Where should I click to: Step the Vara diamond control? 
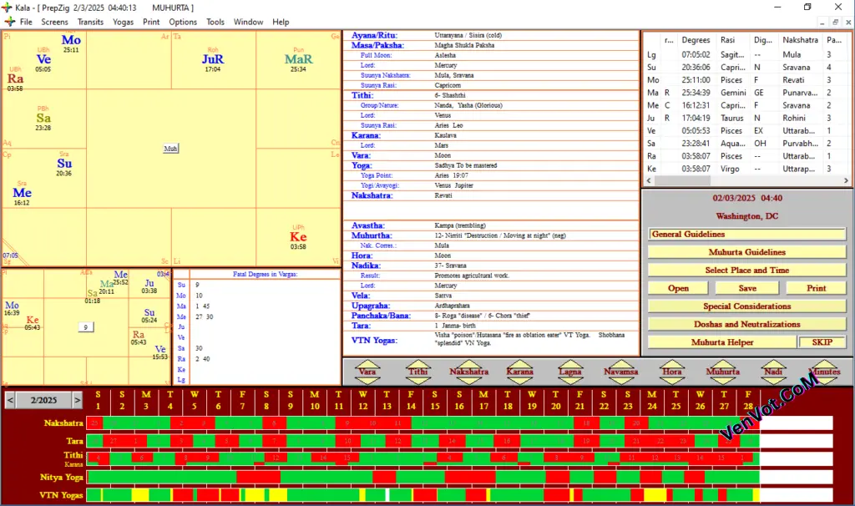pos(367,372)
